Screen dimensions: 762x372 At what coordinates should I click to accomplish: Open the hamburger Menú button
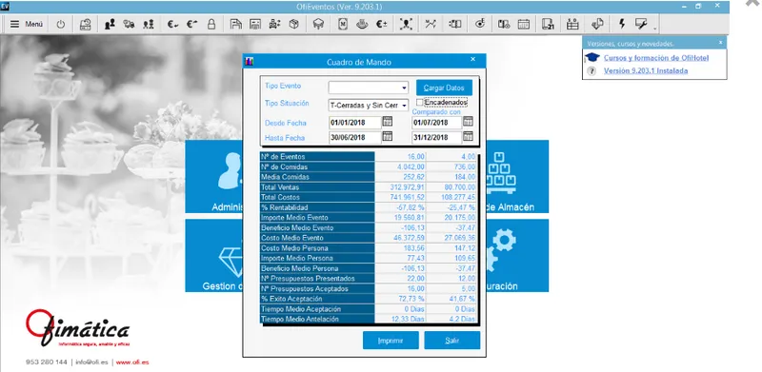click(27, 24)
